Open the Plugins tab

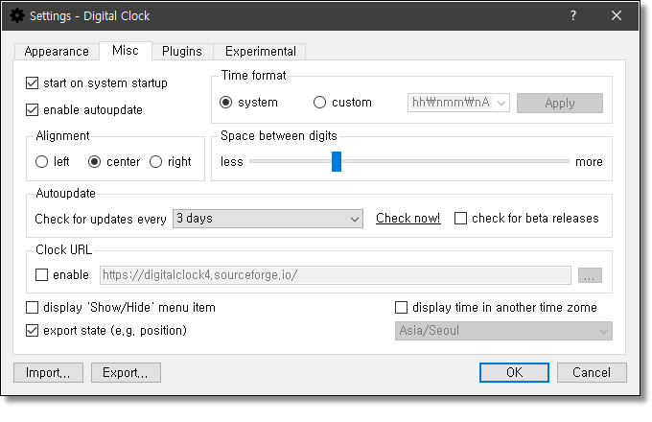182,51
